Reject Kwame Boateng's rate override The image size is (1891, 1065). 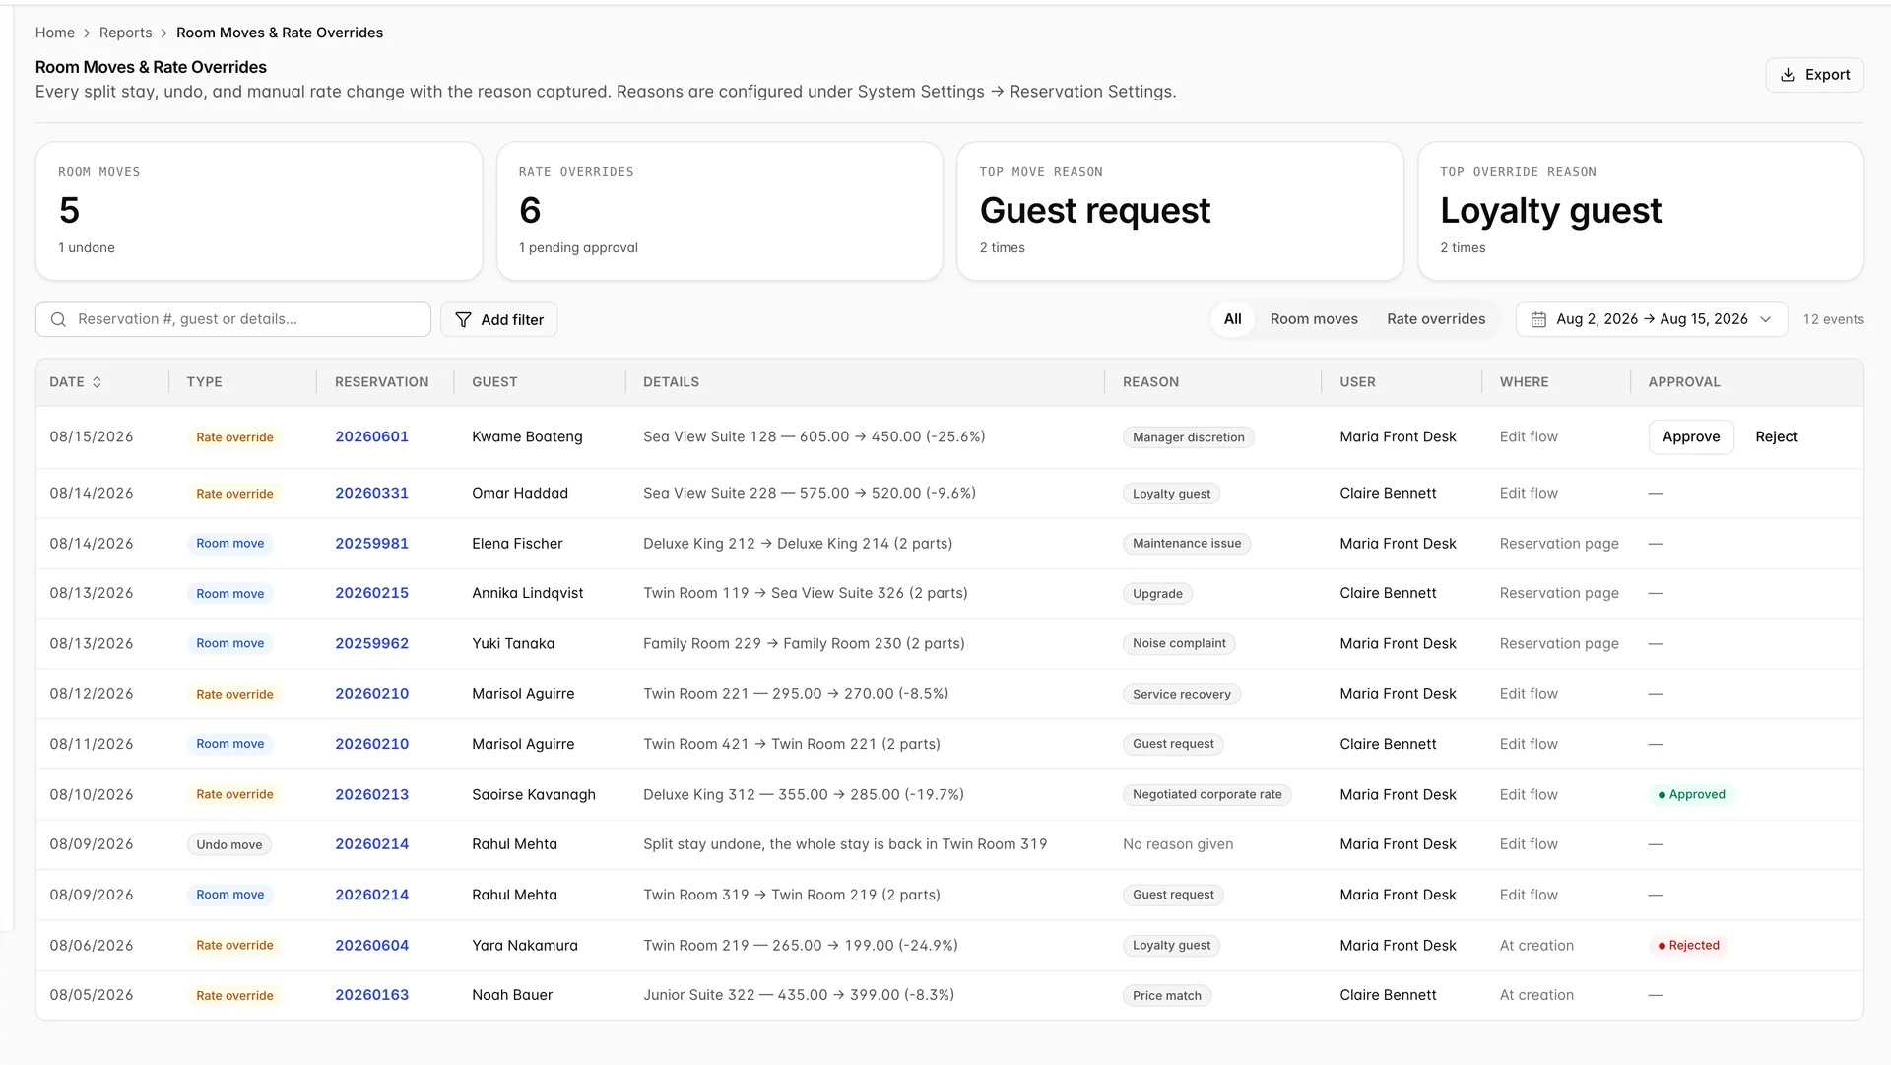[x=1776, y=436]
